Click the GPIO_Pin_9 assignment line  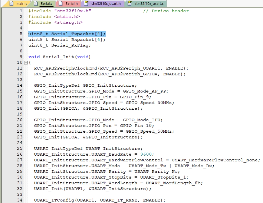point(92,97)
